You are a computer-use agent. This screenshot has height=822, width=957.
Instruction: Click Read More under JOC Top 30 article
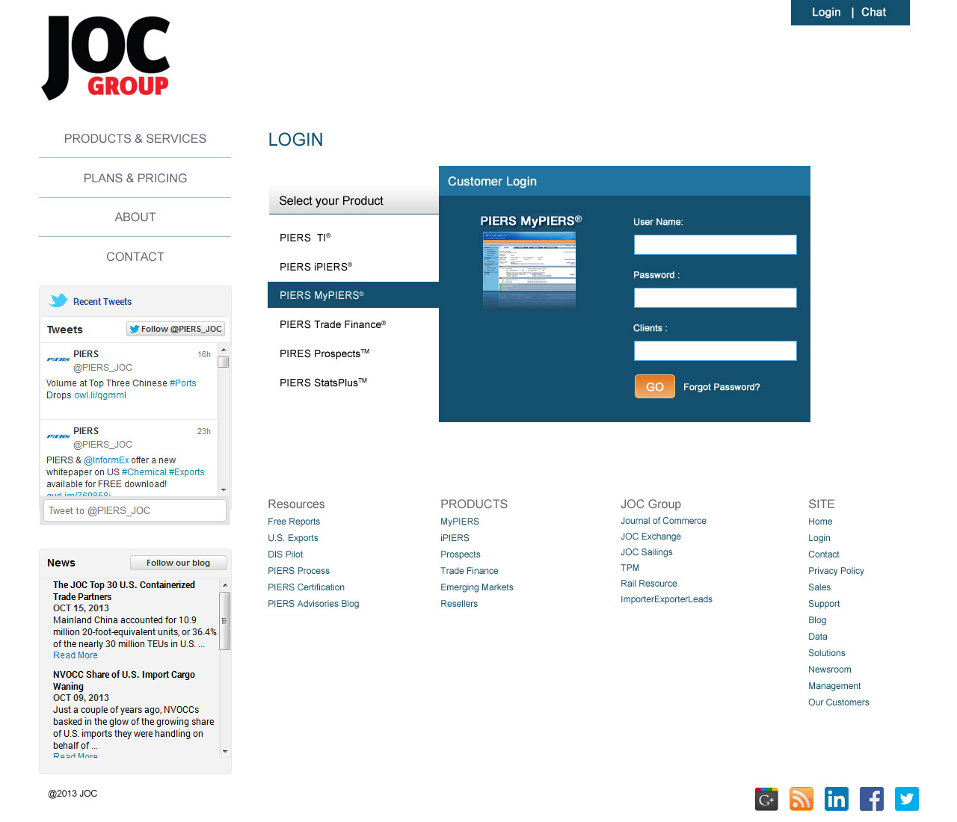tap(75, 655)
